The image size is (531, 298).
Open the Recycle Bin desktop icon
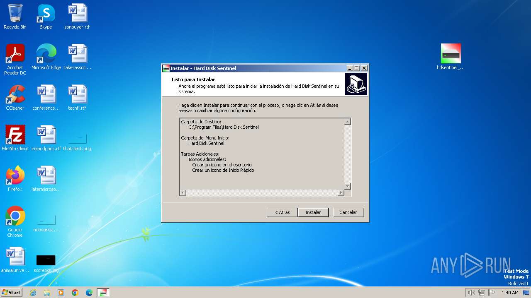click(15, 17)
